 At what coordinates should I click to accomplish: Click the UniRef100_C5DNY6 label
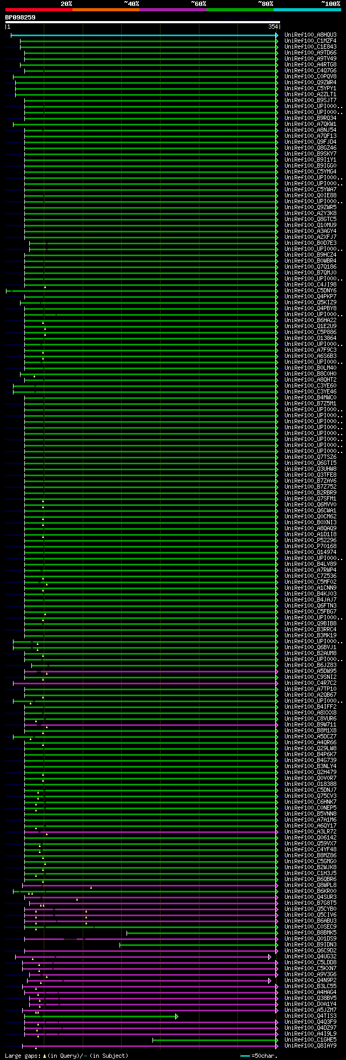pos(310,290)
